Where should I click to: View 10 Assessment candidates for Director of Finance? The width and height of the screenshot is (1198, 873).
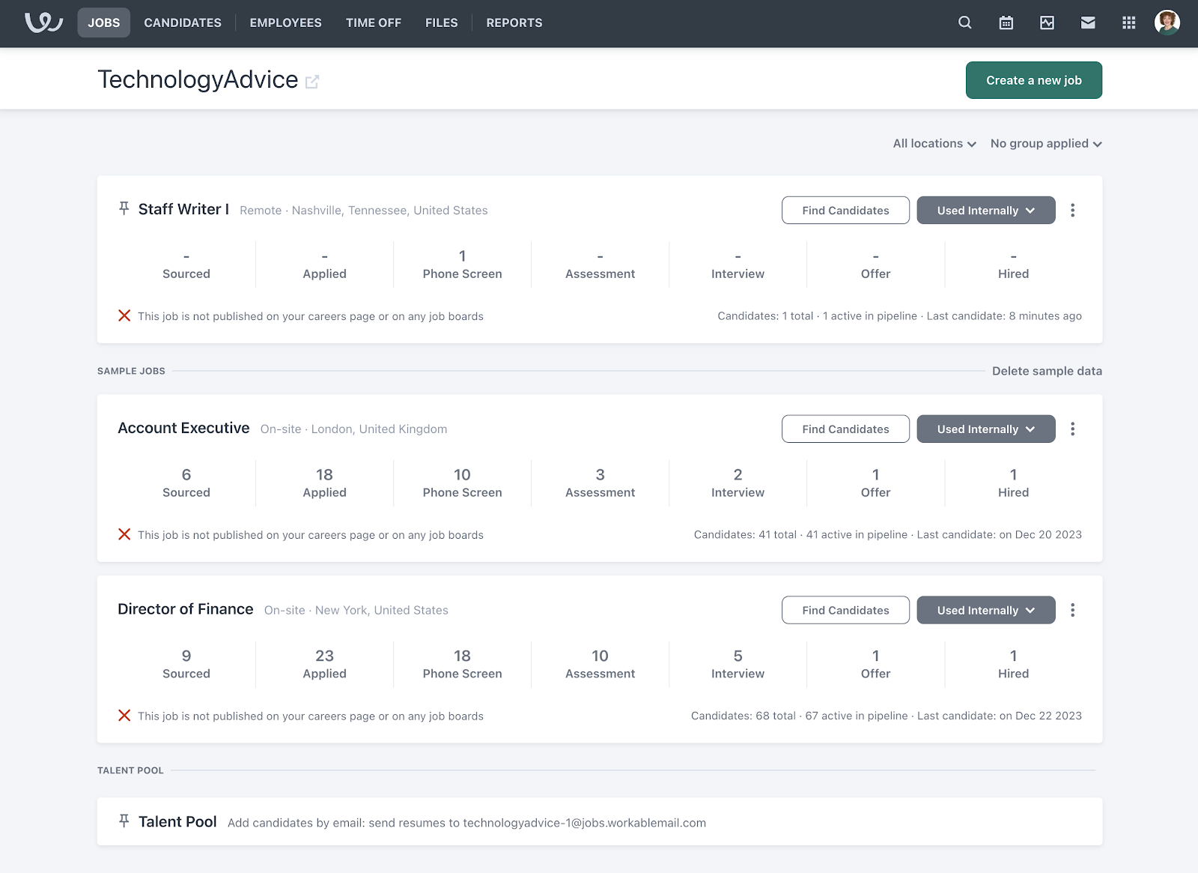click(x=600, y=665)
